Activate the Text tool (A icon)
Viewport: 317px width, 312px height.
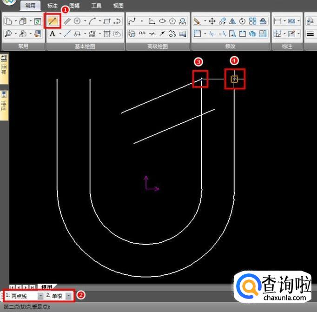pos(53,33)
